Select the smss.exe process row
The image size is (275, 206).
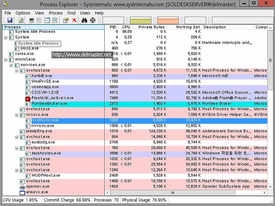point(135,48)
